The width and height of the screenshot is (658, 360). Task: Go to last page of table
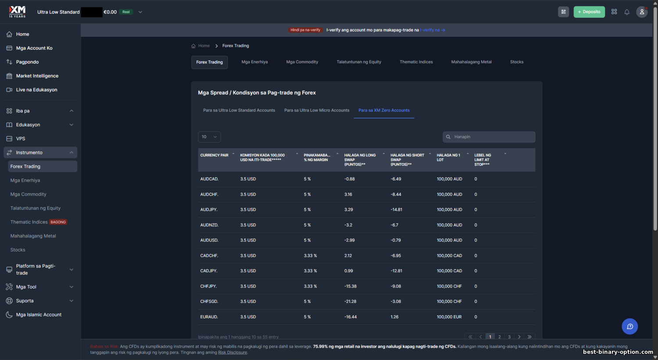(x=529, y=337)
